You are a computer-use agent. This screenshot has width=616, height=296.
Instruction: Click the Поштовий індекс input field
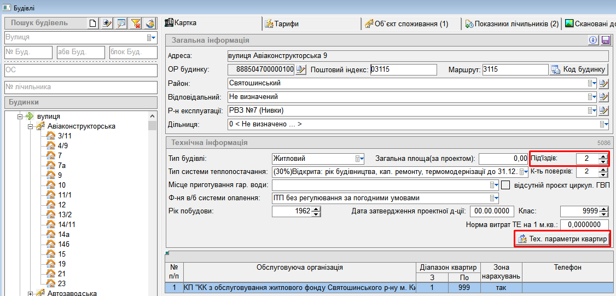click(404, 69)
